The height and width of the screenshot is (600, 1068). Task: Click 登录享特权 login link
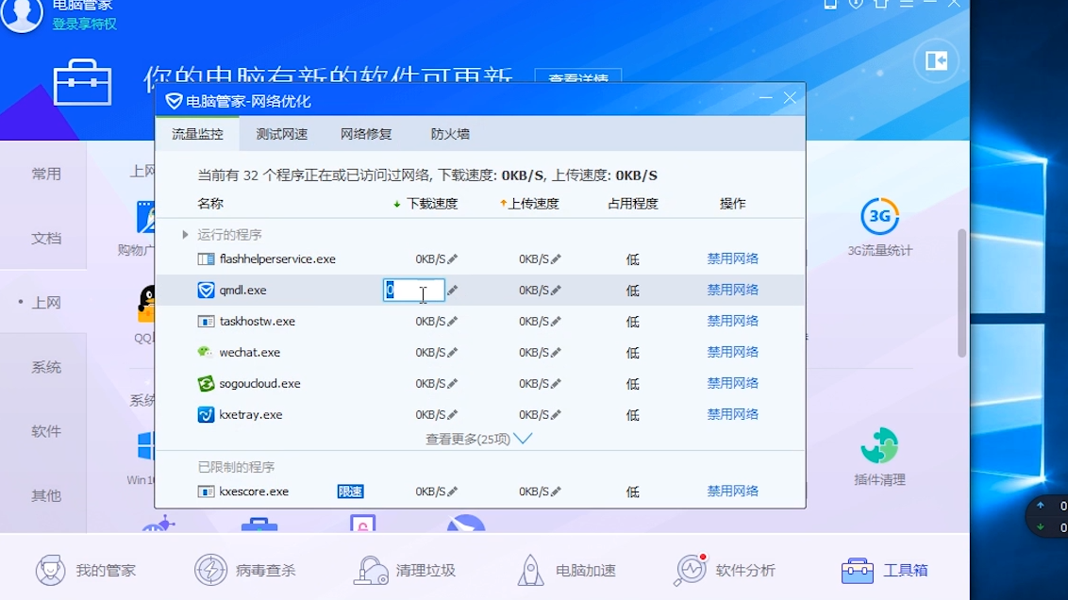pos(85,24)
